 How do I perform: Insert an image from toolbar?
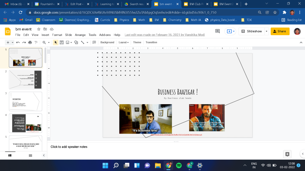coord(68,42)
